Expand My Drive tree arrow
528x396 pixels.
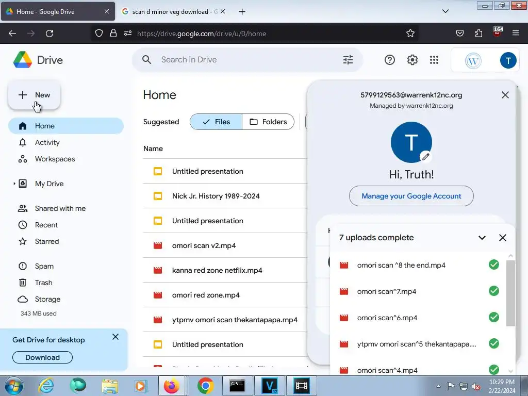tap(14, 184)
